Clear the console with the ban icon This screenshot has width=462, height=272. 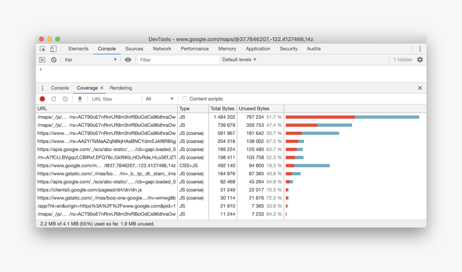(x=54, y=60)
